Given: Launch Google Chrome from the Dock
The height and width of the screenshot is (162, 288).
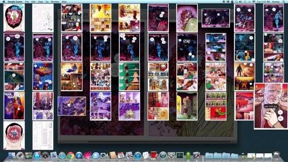Looking at the screenshot, I should [x=71, y=155].
